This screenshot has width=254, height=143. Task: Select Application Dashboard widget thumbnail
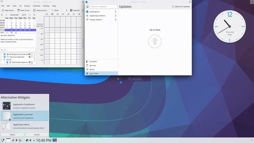pos(6,106)
